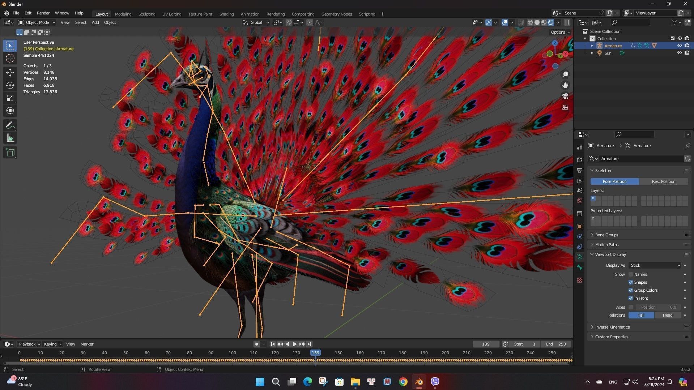Switch to solid viewport shading
Image resolution: width=694 pixels, height=390 pixels.
[537, 22]
